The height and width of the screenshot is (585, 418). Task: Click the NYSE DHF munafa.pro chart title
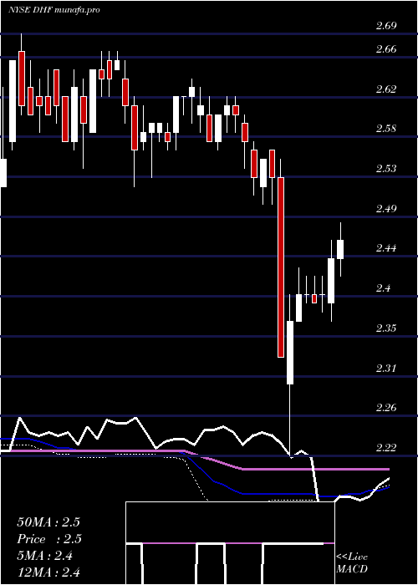click(54, 10)
